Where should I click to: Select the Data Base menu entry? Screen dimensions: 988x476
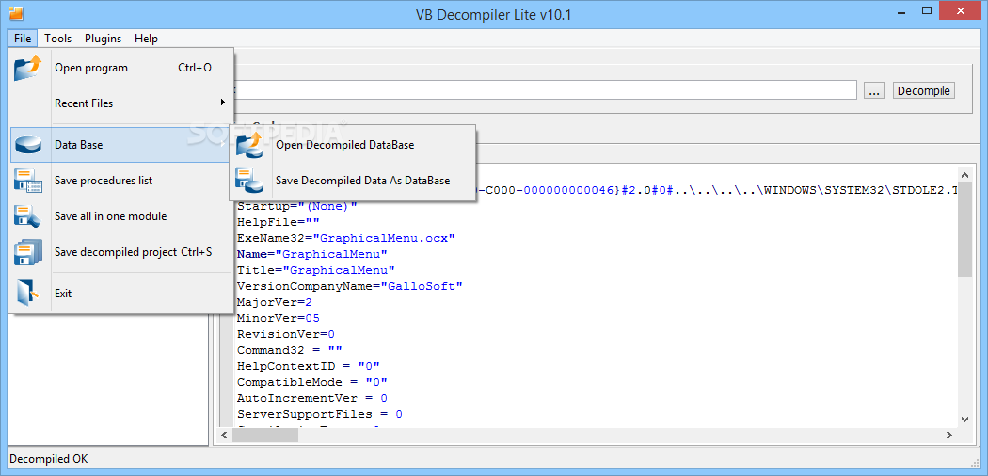coord(121,145)
